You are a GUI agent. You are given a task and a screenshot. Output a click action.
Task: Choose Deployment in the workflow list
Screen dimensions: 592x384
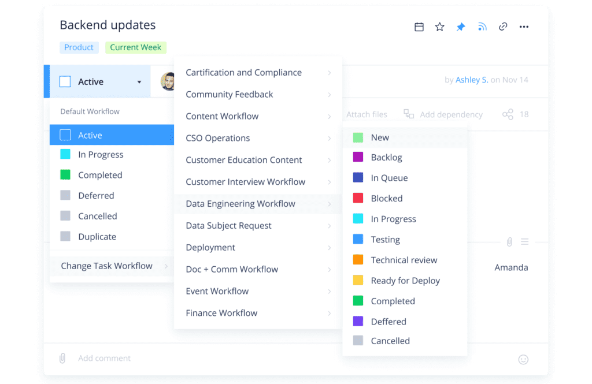click(x=210, y=247)
